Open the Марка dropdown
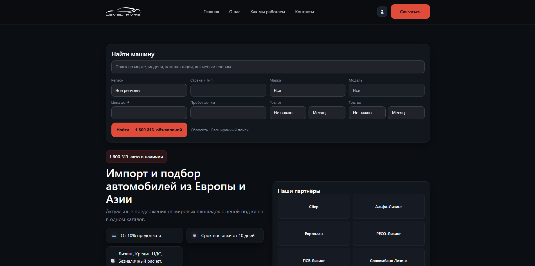 coord(307,91)
